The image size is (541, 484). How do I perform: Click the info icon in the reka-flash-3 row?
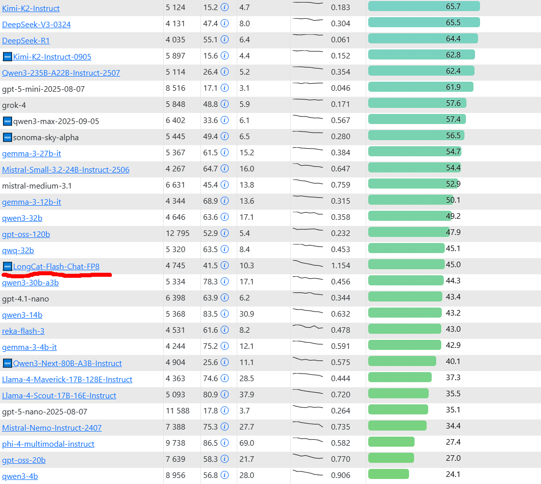225,330
